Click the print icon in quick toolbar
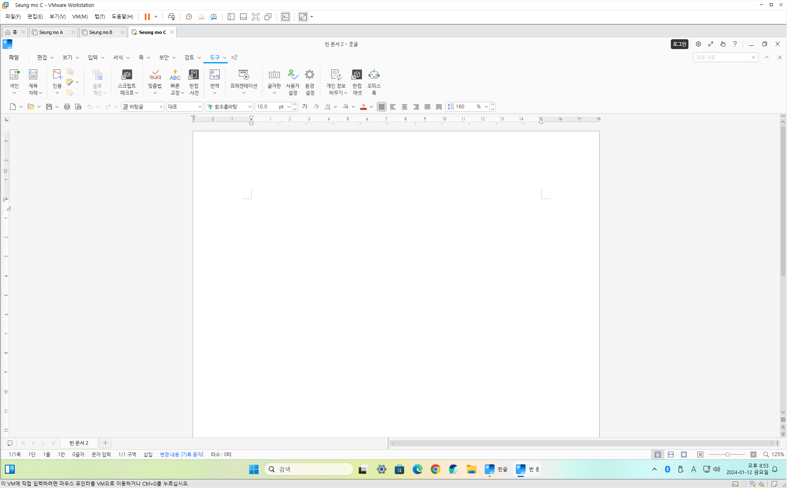The image size is (787, 488). tap(67, 107)
